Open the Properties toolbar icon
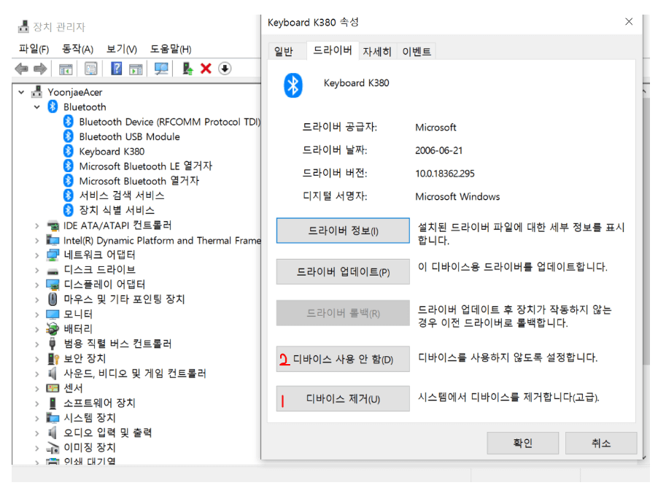658x488 pixels. click(90, 69)
